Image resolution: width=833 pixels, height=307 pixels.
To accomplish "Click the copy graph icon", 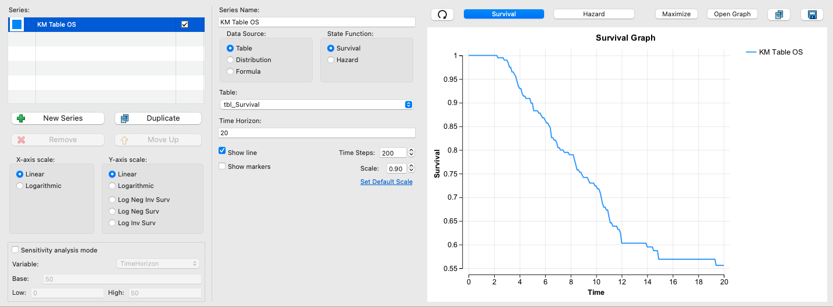I will click(x=779, y=14).
